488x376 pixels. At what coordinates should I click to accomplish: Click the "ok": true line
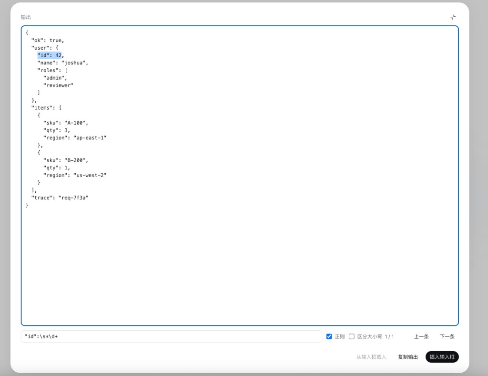tap(48, 41)
